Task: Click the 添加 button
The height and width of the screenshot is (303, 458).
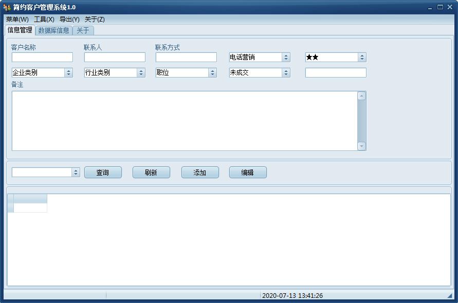Action: pos(200,173)
